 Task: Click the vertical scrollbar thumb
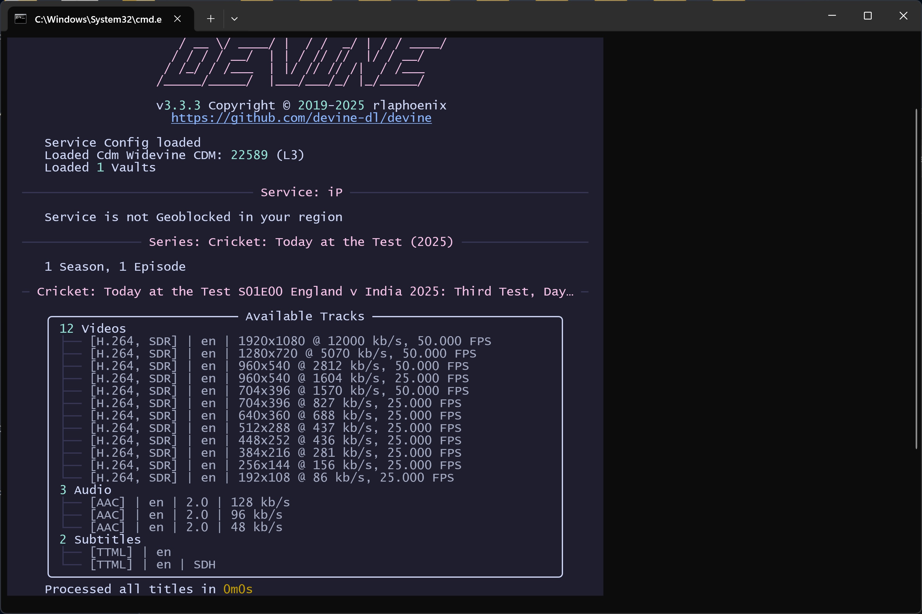pyautogui.click(x=916, y=278)
